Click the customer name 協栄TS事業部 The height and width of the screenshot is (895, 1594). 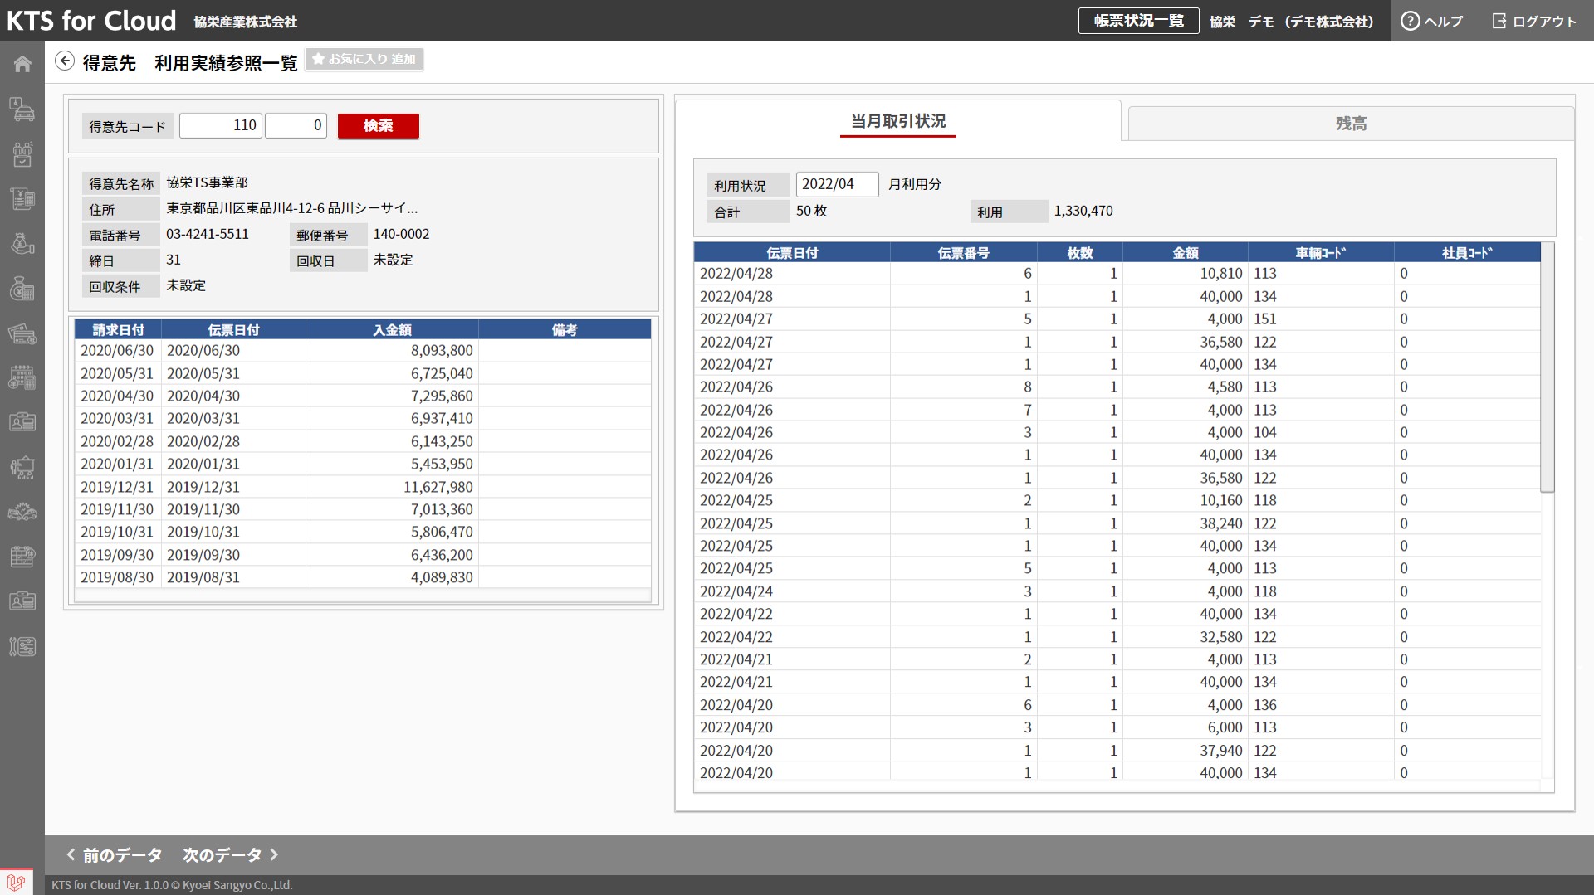point(207,182)
